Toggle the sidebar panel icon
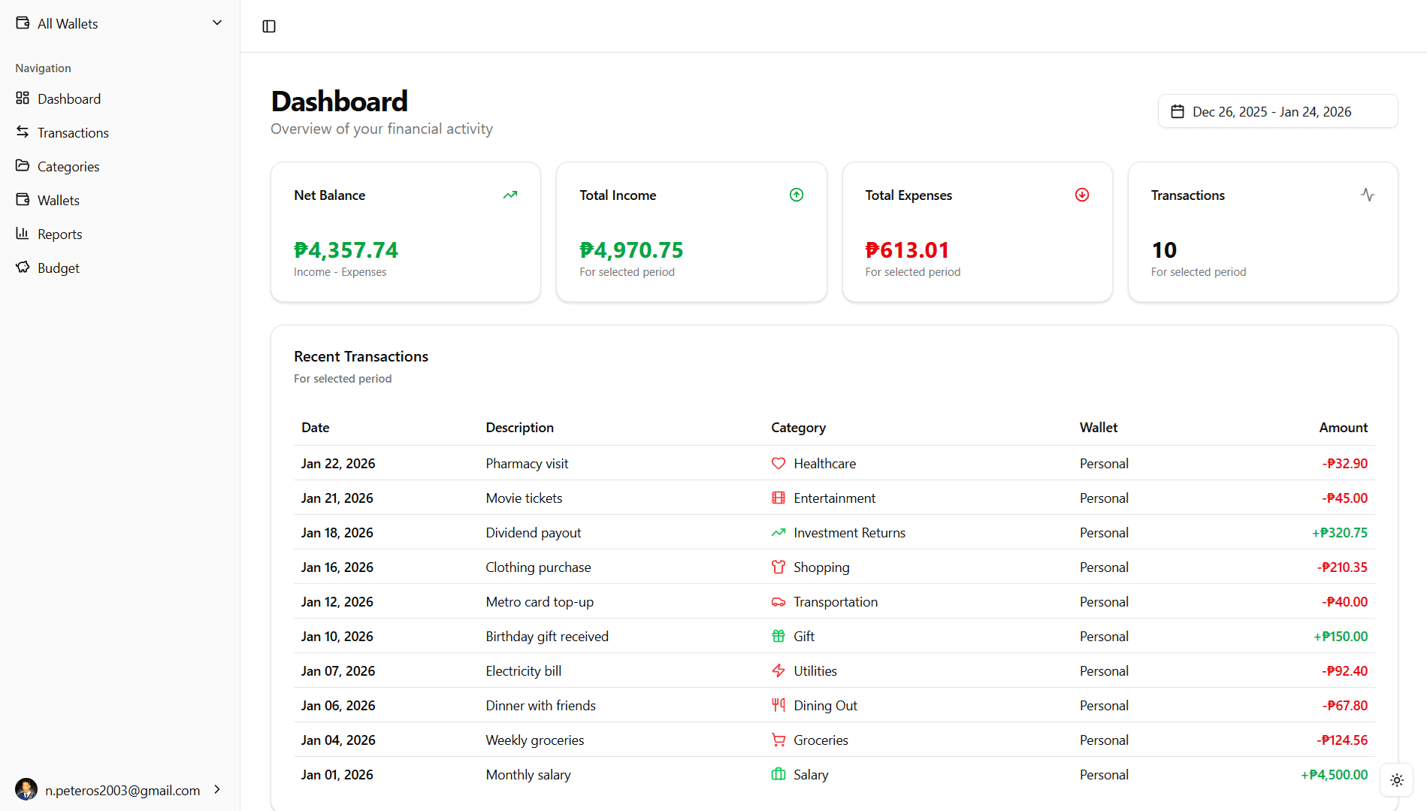This screenshot has width=1427, height=811. pos(269,26)
